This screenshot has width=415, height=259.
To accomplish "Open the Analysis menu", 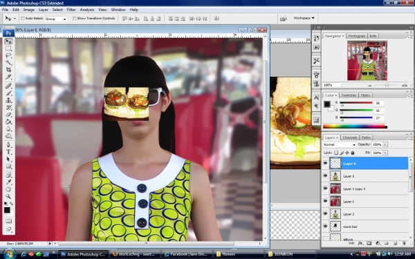I will [x=87, y=10].
